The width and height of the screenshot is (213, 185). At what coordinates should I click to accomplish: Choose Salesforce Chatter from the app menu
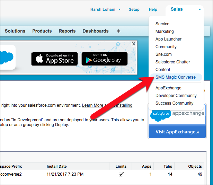tap(173, 62)
